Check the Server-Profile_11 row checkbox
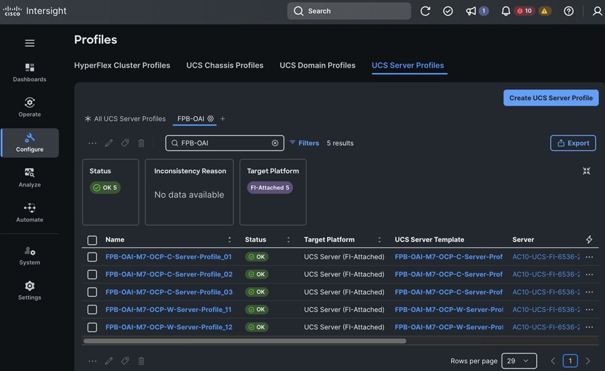The height and width of the screenshot is (371, 605). tap(92, 309)
